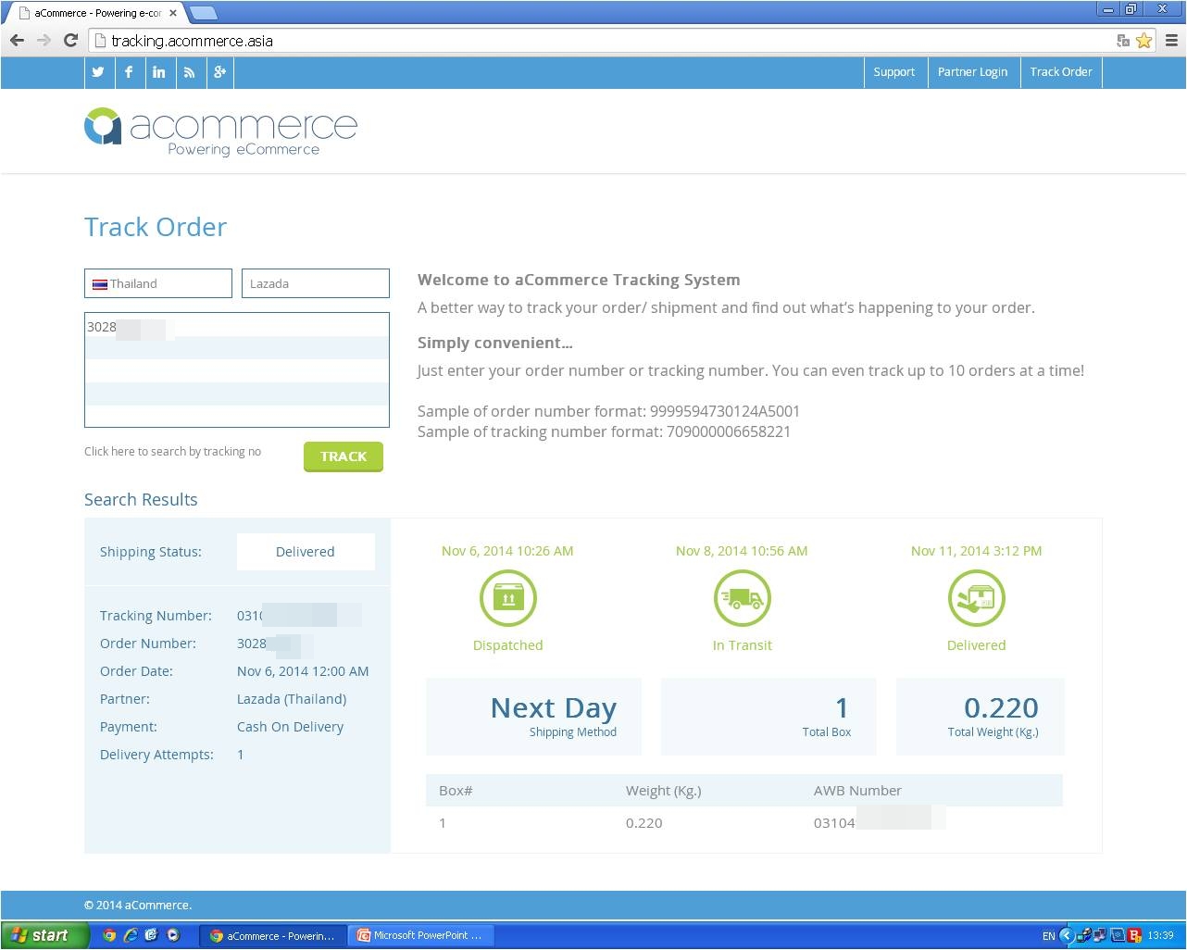The width and height of the screenshot is (1187, 950).
Task: Click 'Nov 6, 2014 10:26 AM' timestamp
Action: tap(507, 551)
